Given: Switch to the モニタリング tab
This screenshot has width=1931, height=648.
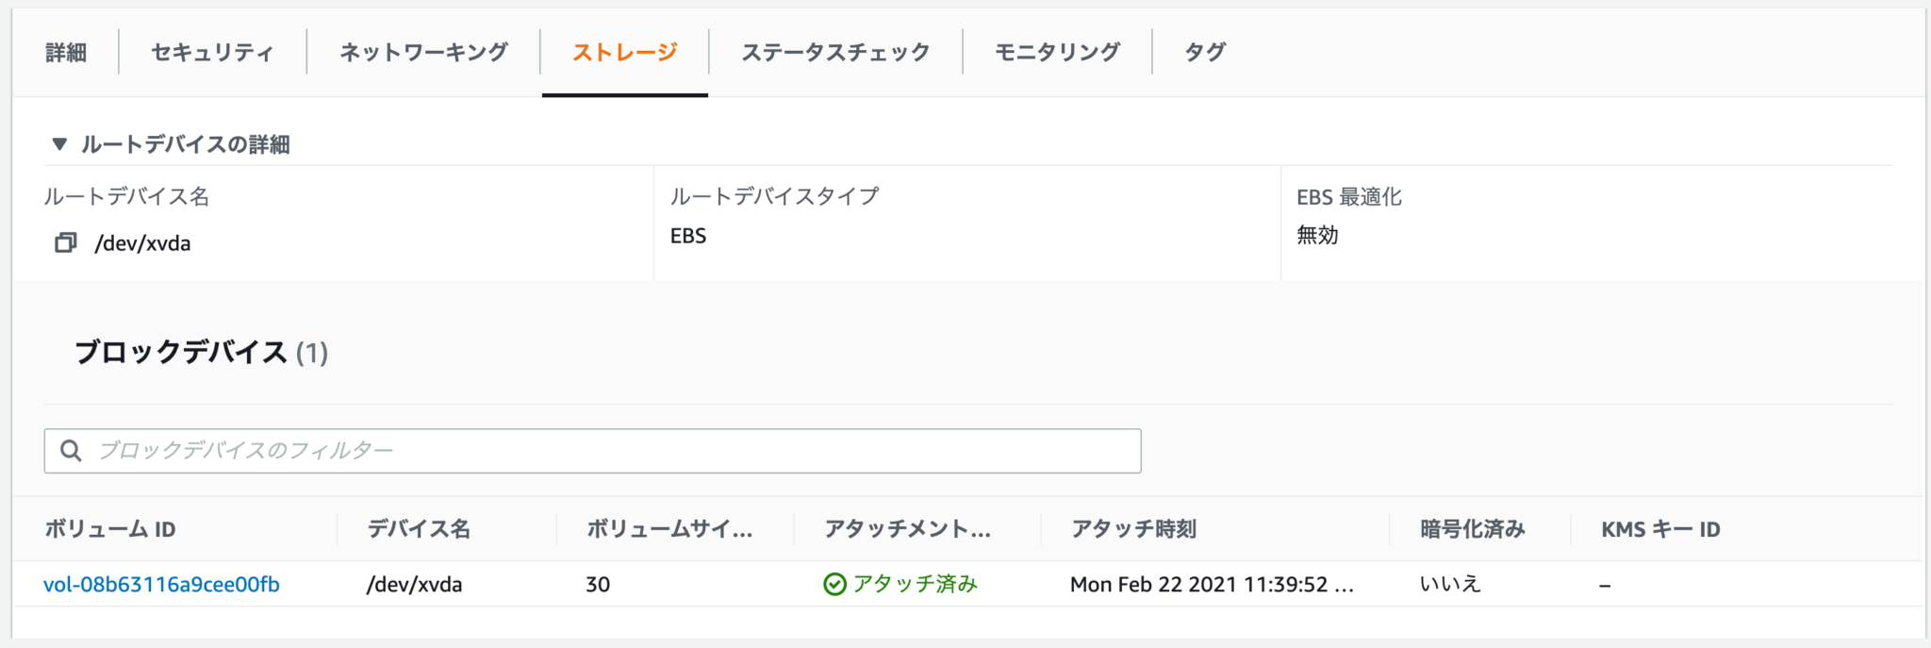Looking at the screenshot, I should [x=1055, y=52].
